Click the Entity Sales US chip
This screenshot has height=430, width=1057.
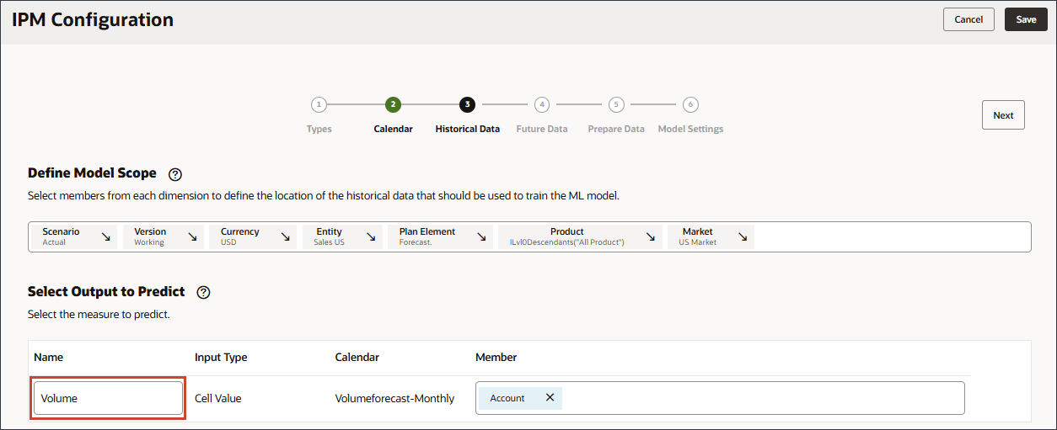coord(342,236)
